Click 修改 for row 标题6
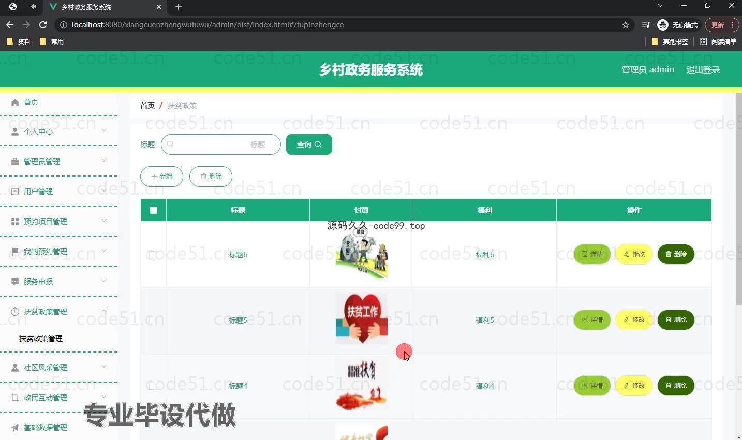Screen dimensions: 742x440 634,254
